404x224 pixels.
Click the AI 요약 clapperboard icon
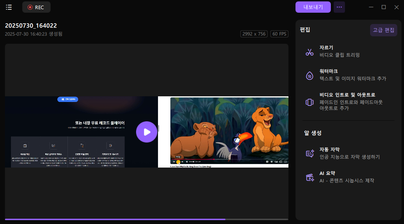click(x=310, y=177)
